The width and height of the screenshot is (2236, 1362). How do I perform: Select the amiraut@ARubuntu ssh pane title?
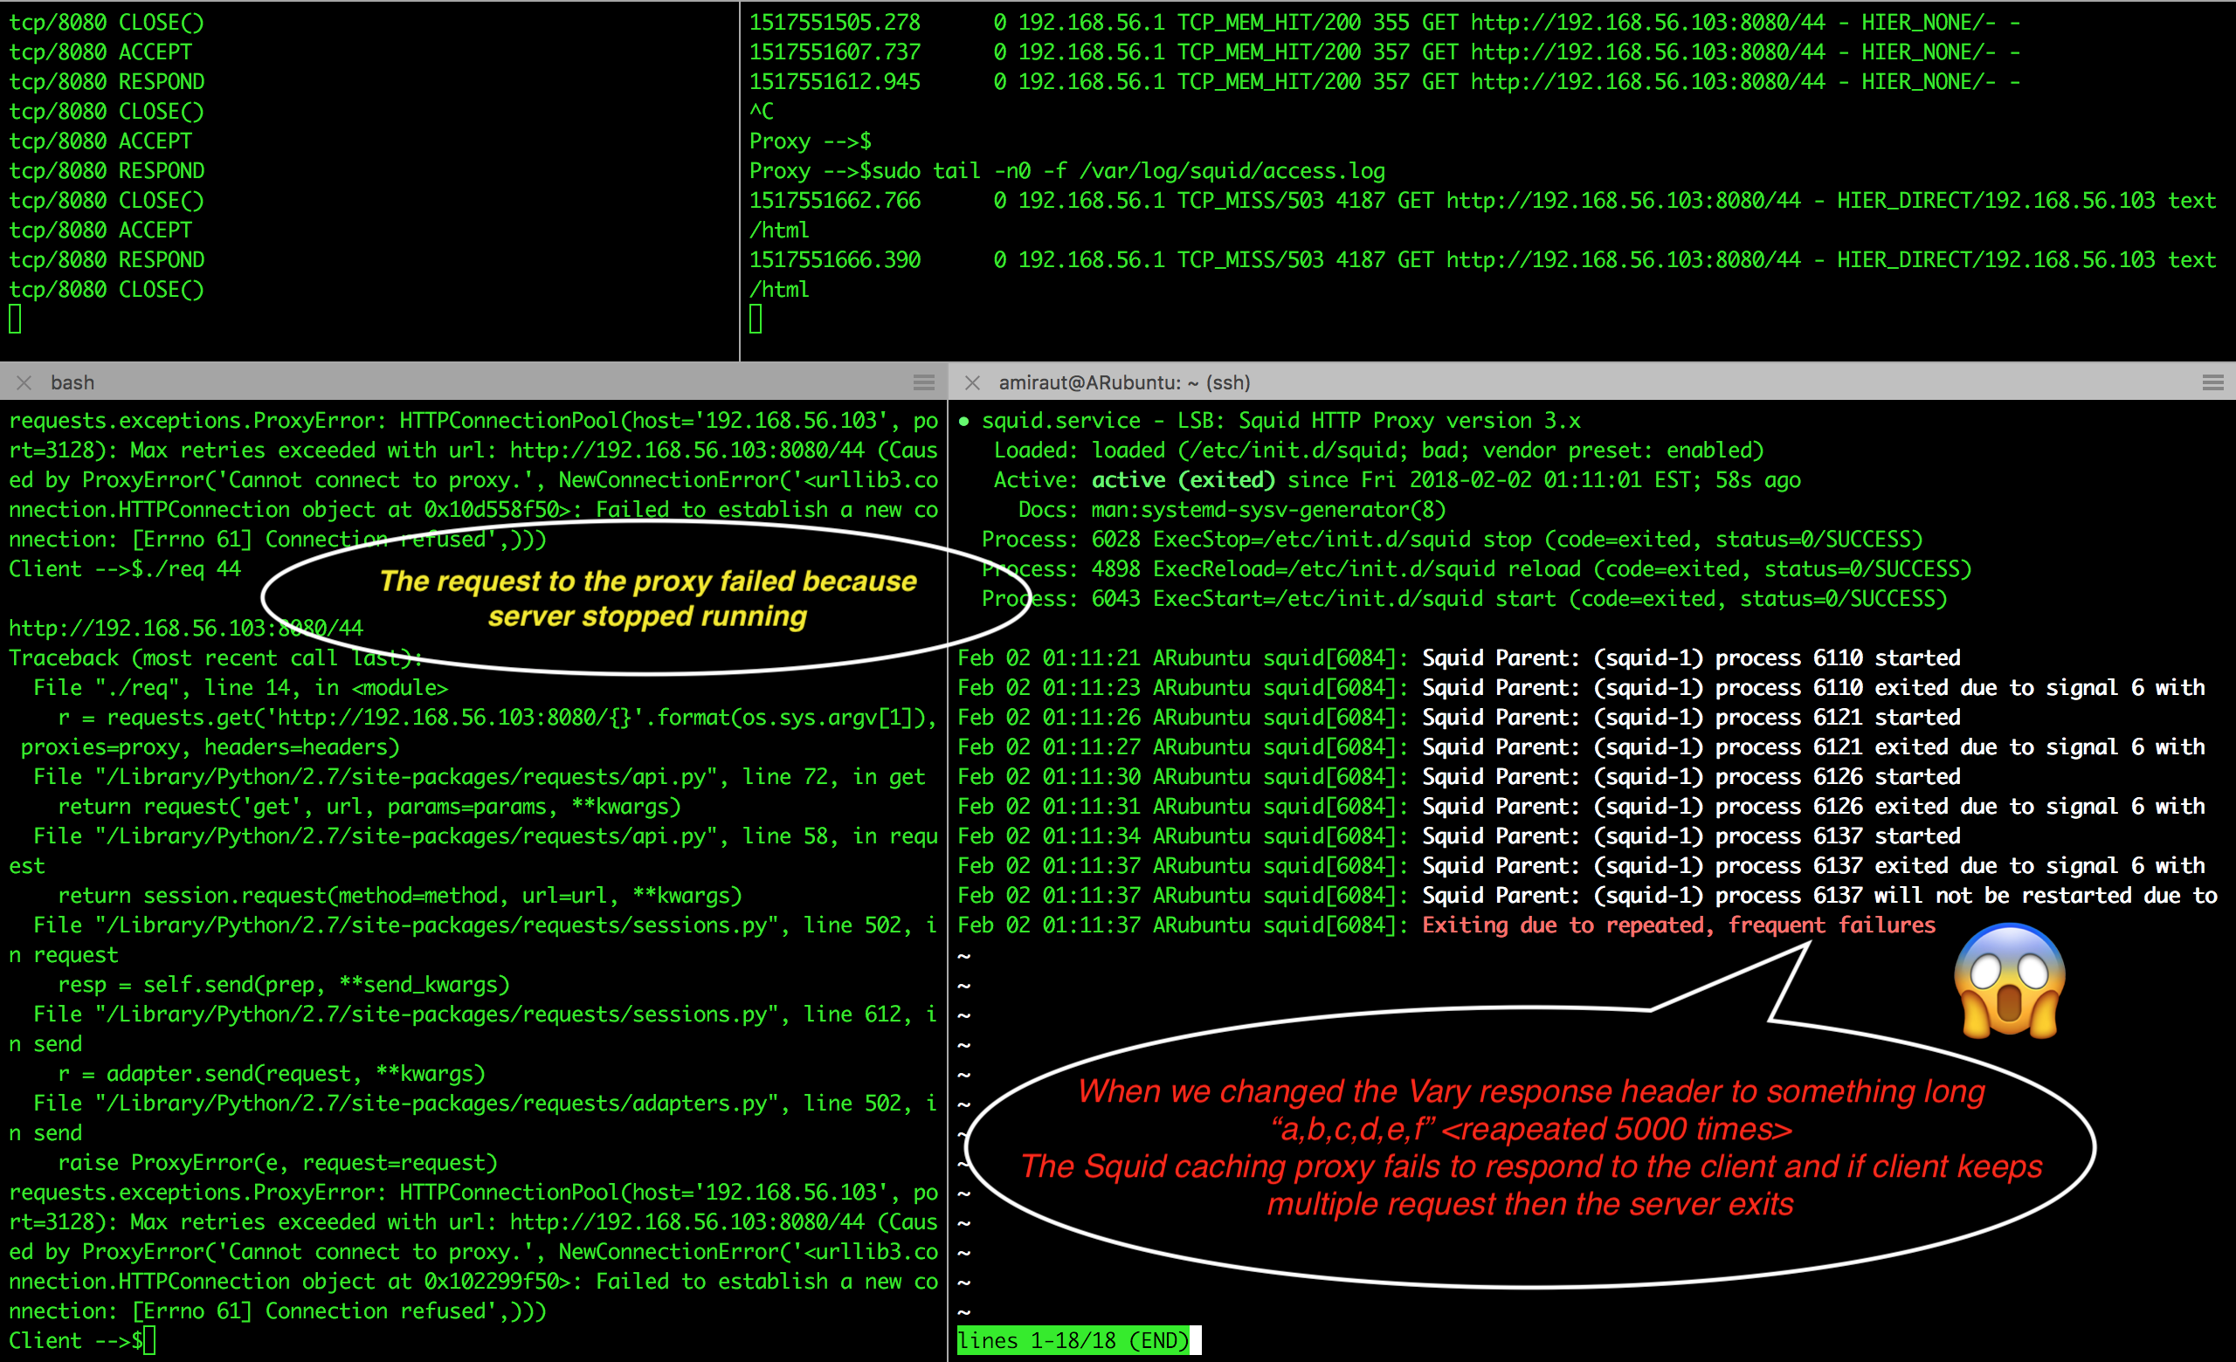tap(1123, 382)
